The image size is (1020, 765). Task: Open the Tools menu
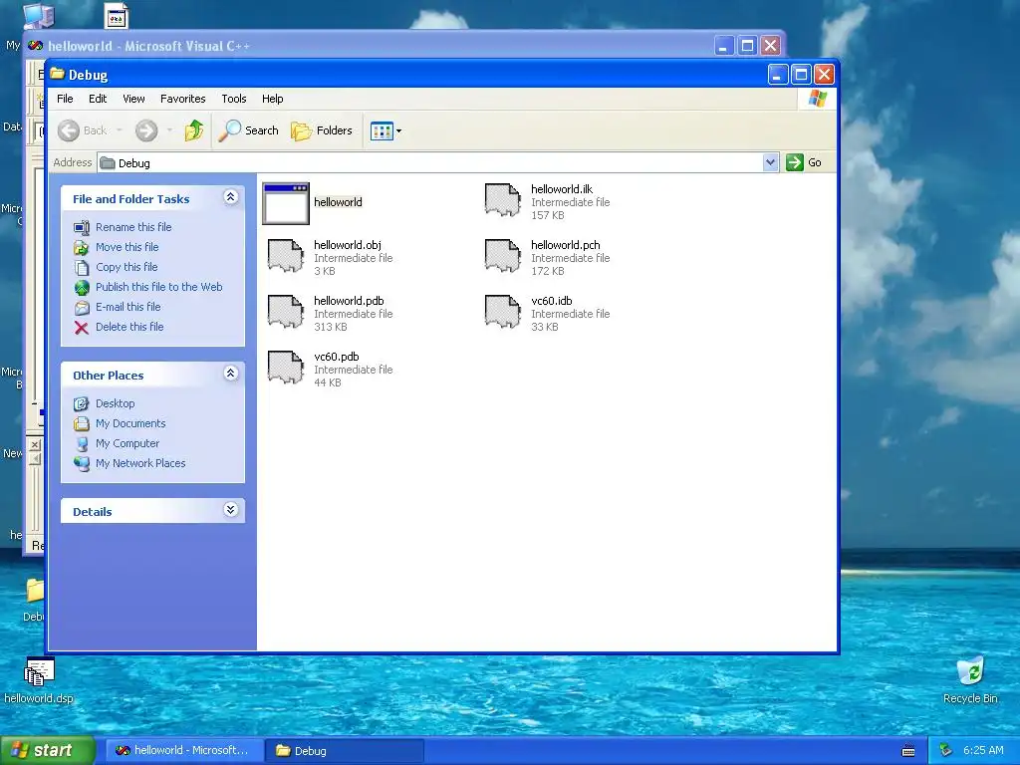pyautogui.click(x=233, y=99)
